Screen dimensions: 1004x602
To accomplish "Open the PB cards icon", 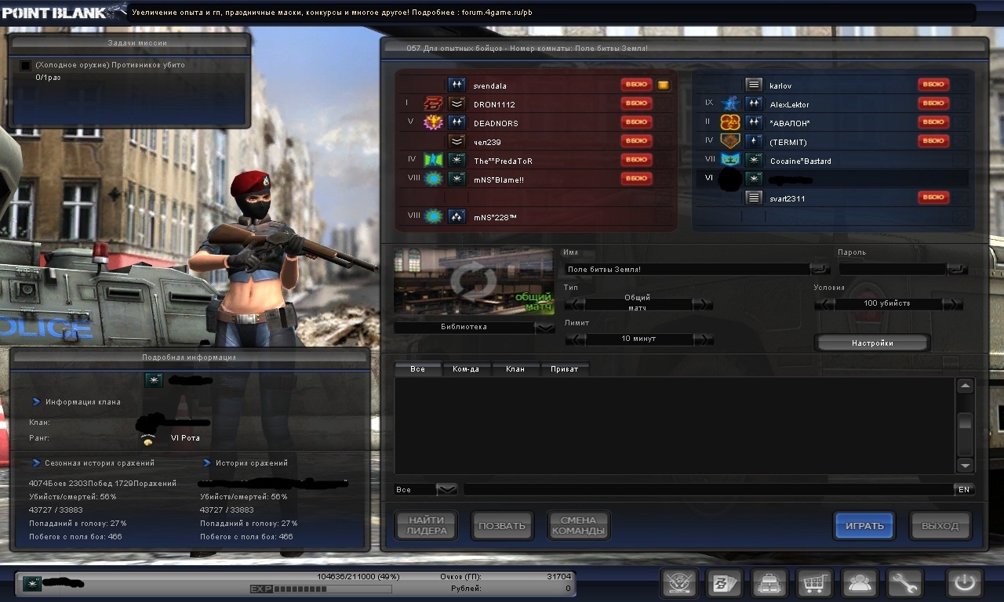I will coord(724,583).
